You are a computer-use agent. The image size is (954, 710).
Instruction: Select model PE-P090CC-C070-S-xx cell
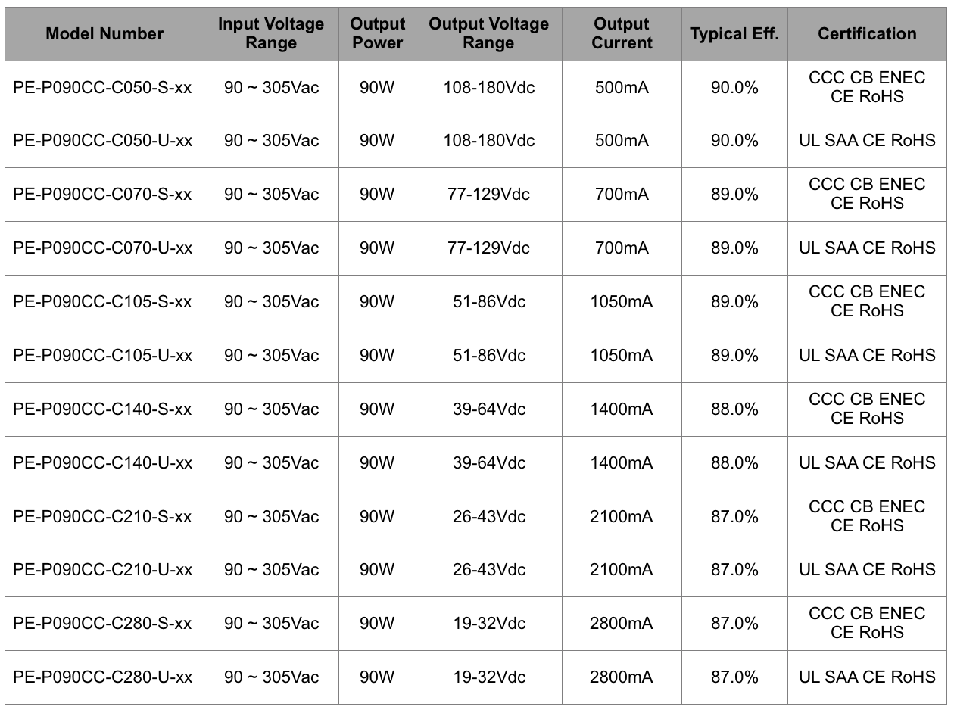104,195
